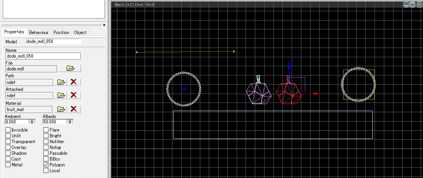Image resolution: width=423 pixels, height=178 pixels.
Task: Switch to the Properties tab
Action: coord(14,32)
